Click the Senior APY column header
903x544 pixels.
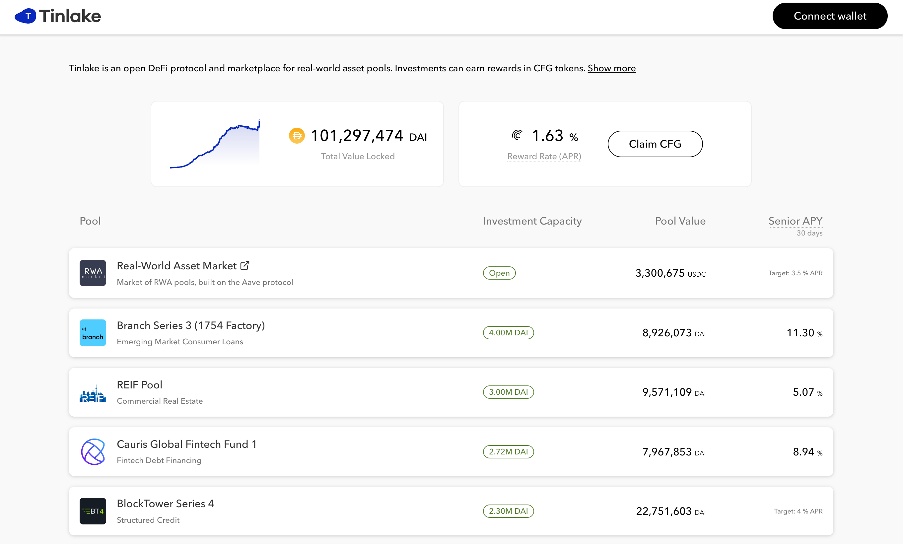[x=795, y=221]
